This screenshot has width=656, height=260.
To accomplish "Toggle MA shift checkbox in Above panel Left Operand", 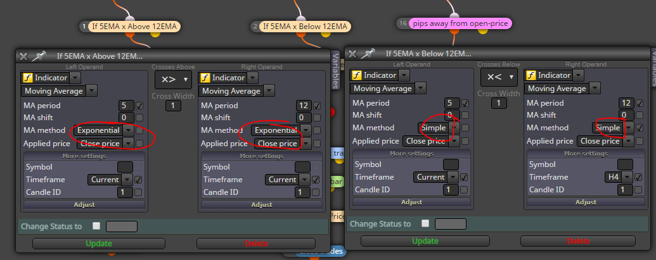I will tap(139, 118).
